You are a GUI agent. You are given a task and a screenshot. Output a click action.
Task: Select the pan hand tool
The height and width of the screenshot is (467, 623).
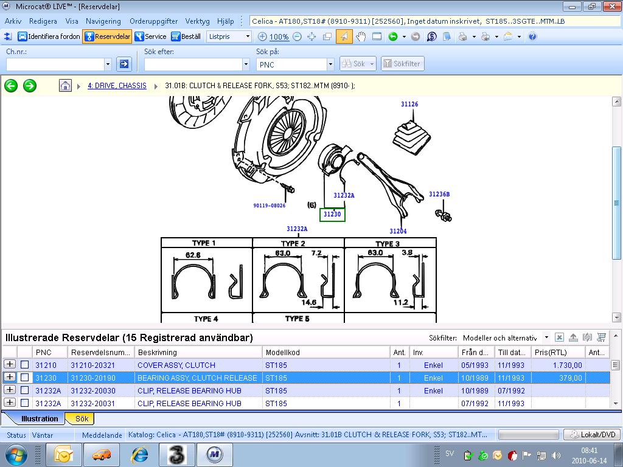[361, 36]
